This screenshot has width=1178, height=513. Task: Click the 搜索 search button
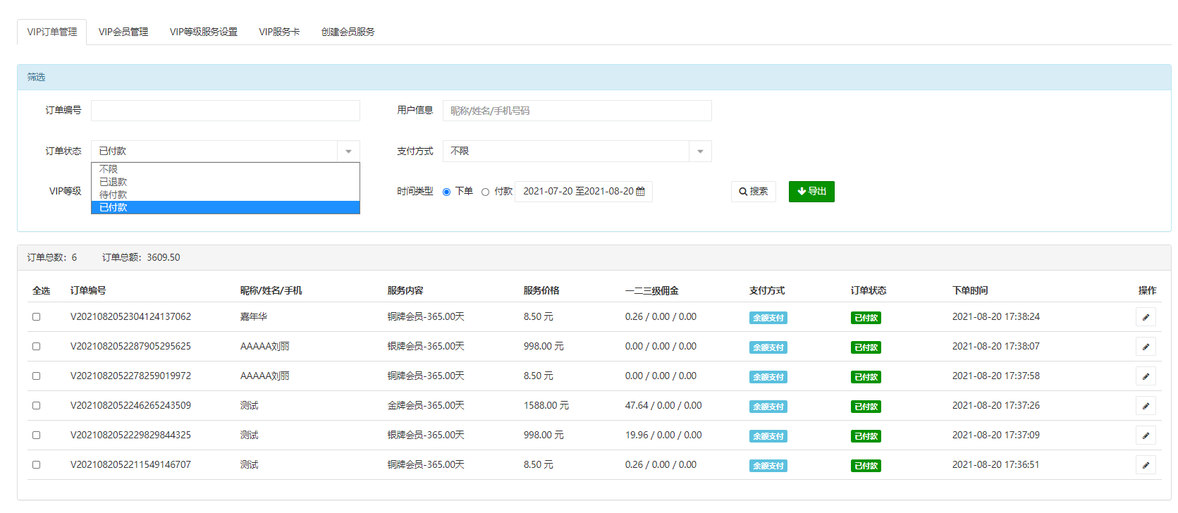[x=754, y=192]
